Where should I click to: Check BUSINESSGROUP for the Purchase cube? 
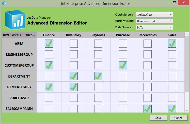(x=123, y=54)
